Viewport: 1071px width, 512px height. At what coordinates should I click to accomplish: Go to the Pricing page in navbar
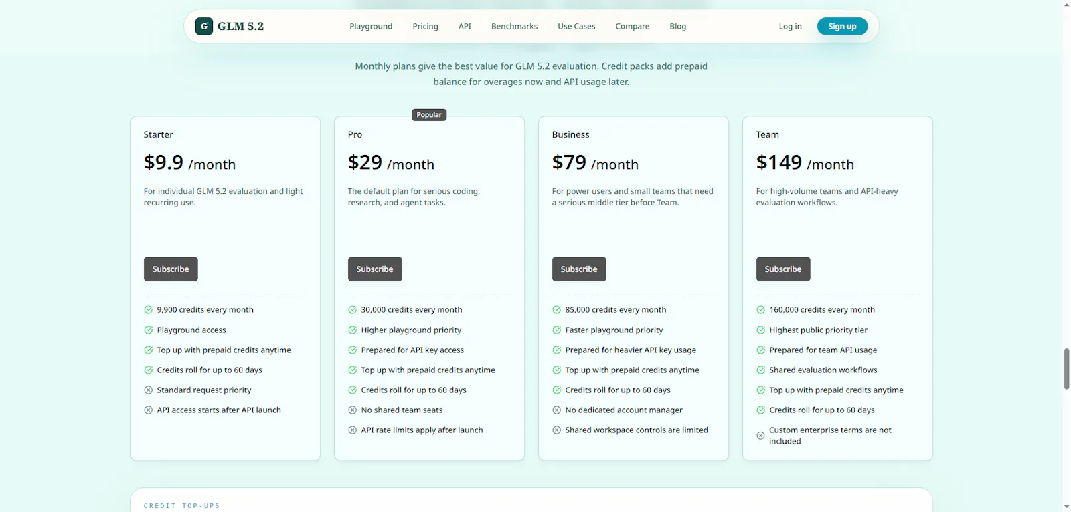click(x=425, y=26)
